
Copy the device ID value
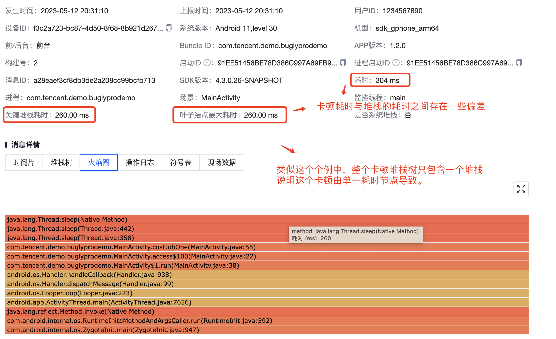tap(169, 28)
